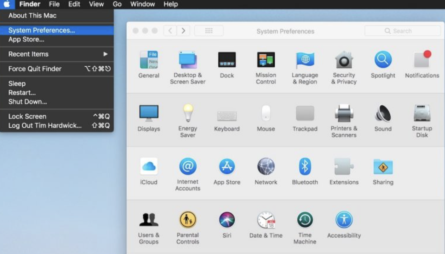Screen dimensions: 445x254
Task: Click the forward navigation arrow
Action: [x=183, y=31]
